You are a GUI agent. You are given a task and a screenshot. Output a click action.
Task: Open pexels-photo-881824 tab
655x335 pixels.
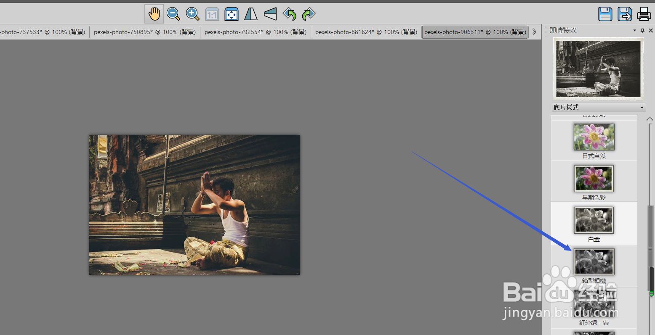tap(366, 32)
